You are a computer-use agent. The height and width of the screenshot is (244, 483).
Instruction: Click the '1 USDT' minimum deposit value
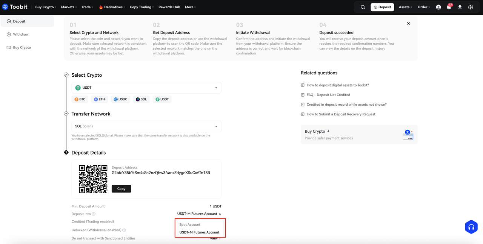click(215, 206)
